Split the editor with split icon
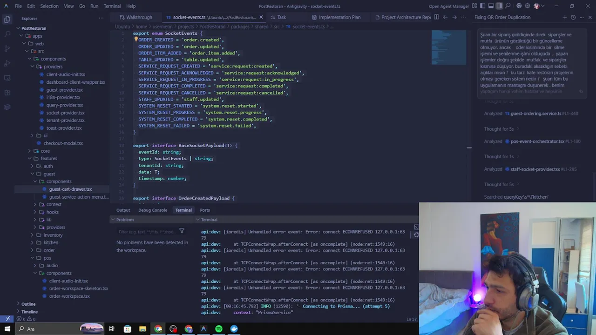 tap(436, 17)
